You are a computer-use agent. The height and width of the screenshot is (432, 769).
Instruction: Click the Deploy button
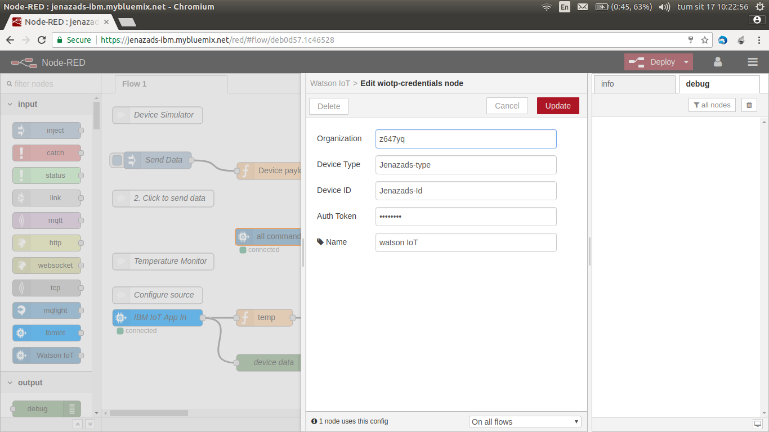click(x=651, y=62)
